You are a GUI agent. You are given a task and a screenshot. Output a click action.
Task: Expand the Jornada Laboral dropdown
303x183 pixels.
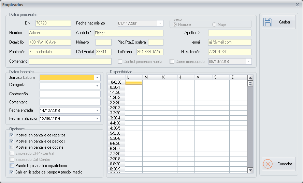(98, 78)
